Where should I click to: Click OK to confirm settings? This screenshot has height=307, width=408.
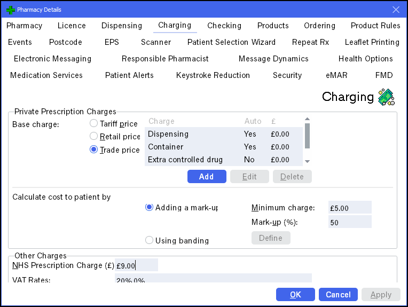pos(295,295)
